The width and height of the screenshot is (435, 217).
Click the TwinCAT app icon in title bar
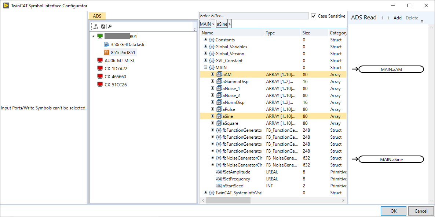tap(6, 5)
